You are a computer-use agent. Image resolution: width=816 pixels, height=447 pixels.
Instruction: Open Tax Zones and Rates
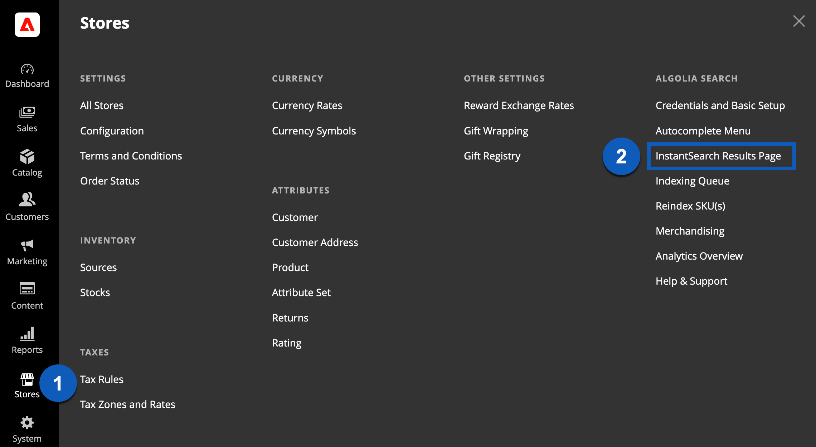[128, 404]
